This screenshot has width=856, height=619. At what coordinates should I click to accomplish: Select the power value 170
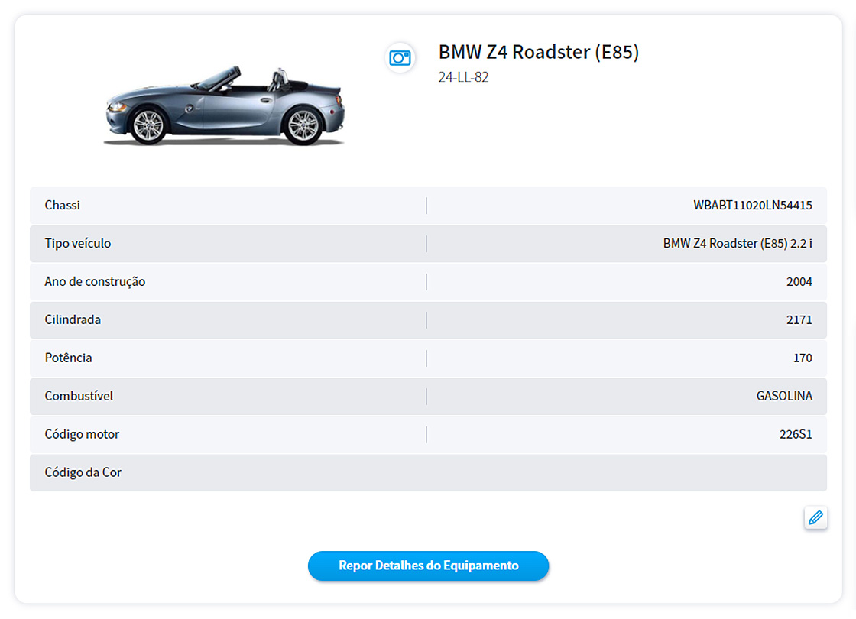802,358
